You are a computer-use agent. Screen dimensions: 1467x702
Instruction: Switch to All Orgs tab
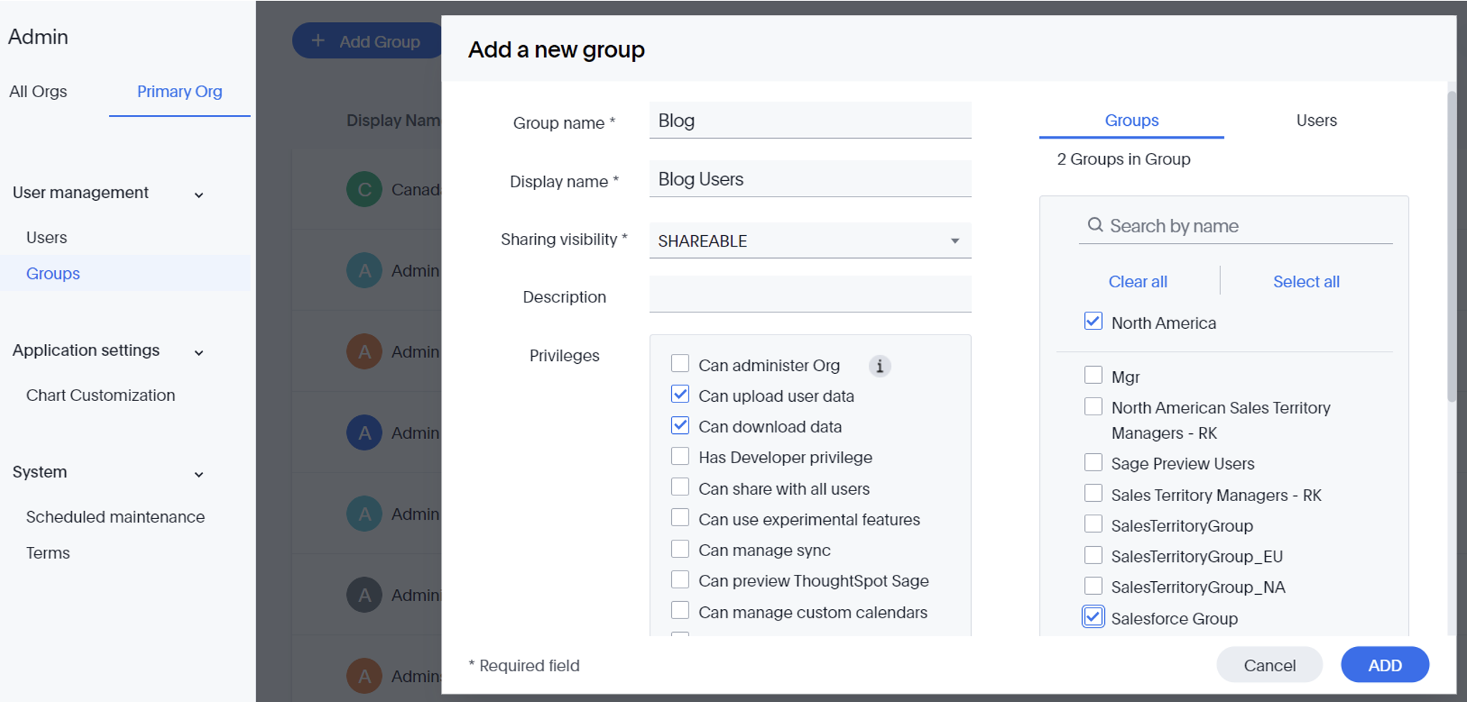coord(38,92)
